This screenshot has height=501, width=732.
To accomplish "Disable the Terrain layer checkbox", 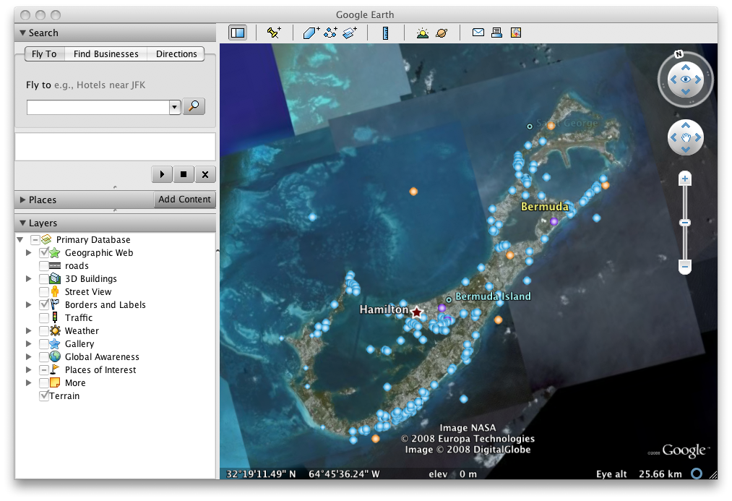I will [x=44, y=395].
